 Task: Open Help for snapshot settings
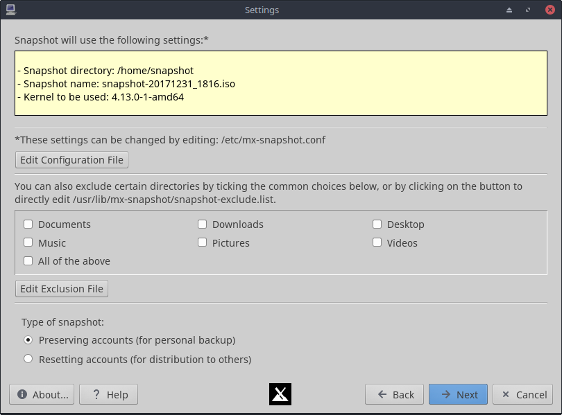pyautogui.click(x=108, y=394)
